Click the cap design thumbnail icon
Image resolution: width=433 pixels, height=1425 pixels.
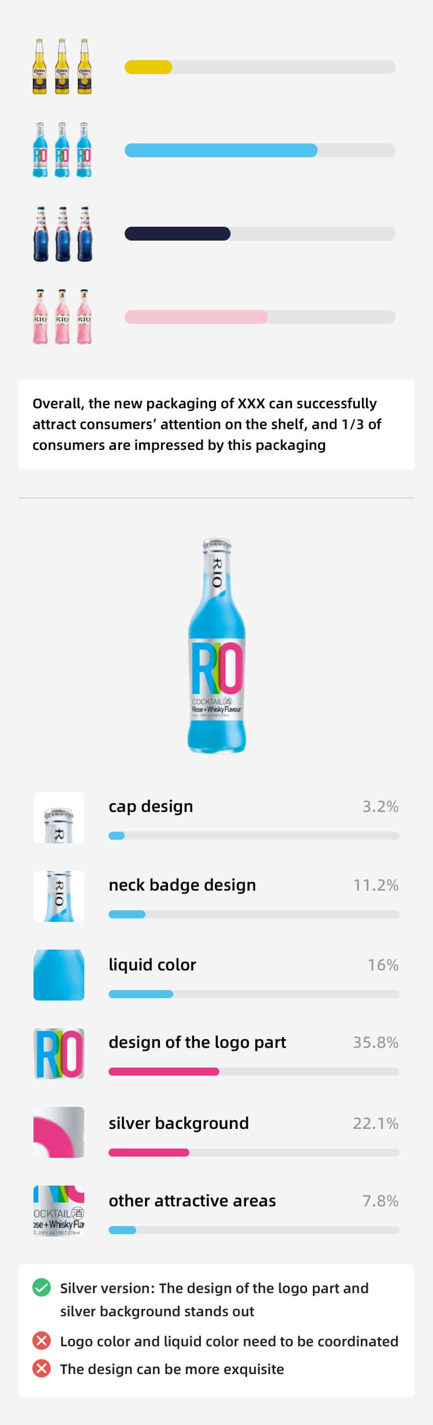pyautogui.click(x=59, y=817)
